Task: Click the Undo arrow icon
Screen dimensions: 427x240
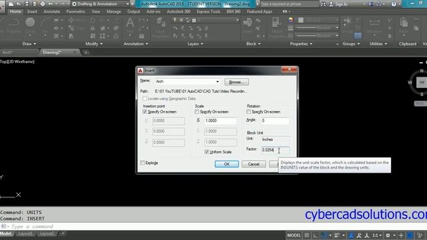Action: coord(51,4)
